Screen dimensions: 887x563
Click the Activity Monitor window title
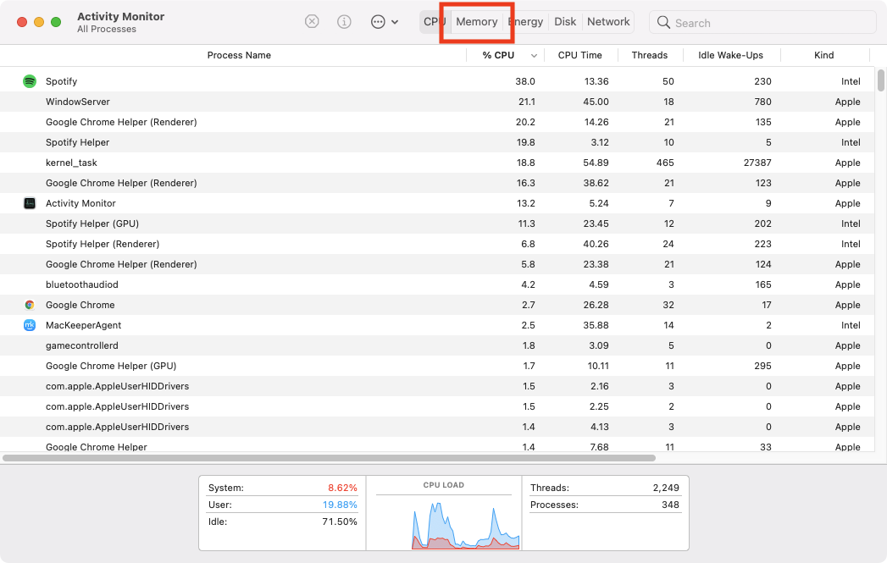[x=120, y=16]
